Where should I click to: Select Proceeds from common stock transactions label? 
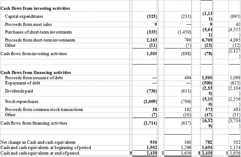tap(44, 110)
